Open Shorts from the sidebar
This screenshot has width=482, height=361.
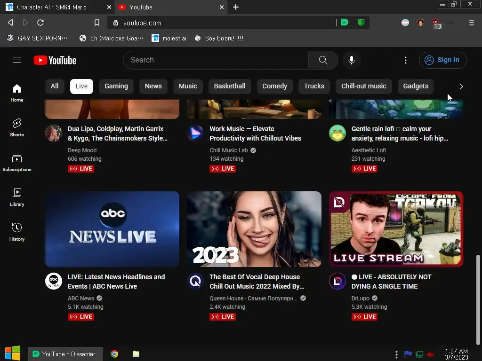tap(17, 128)
